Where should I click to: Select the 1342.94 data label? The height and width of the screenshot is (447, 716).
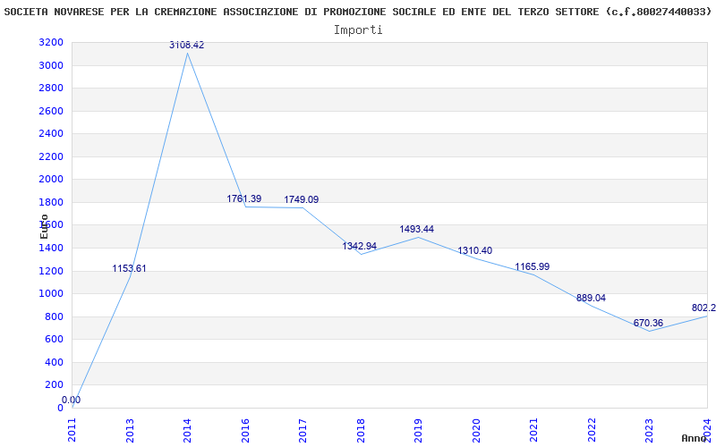point(360,247)
